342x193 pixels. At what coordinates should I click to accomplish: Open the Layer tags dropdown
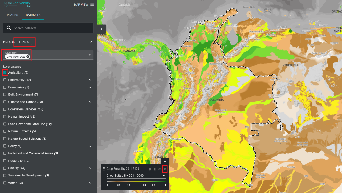89,55
